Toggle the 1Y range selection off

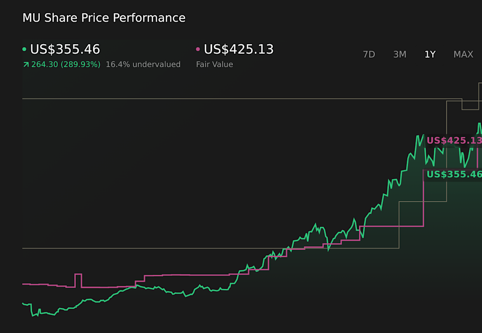click(x=430, y=54)
